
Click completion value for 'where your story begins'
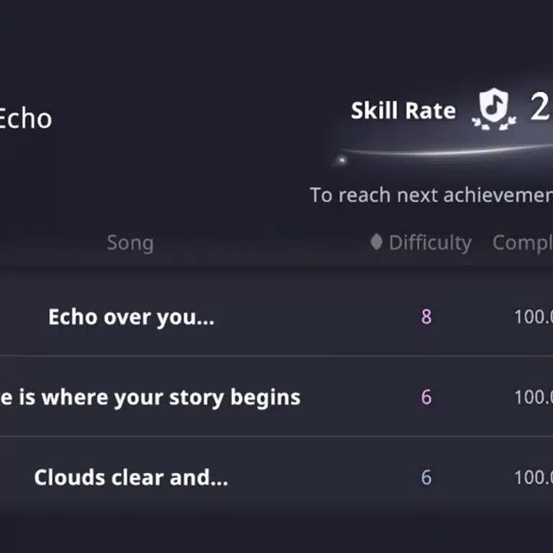(533, 397)
